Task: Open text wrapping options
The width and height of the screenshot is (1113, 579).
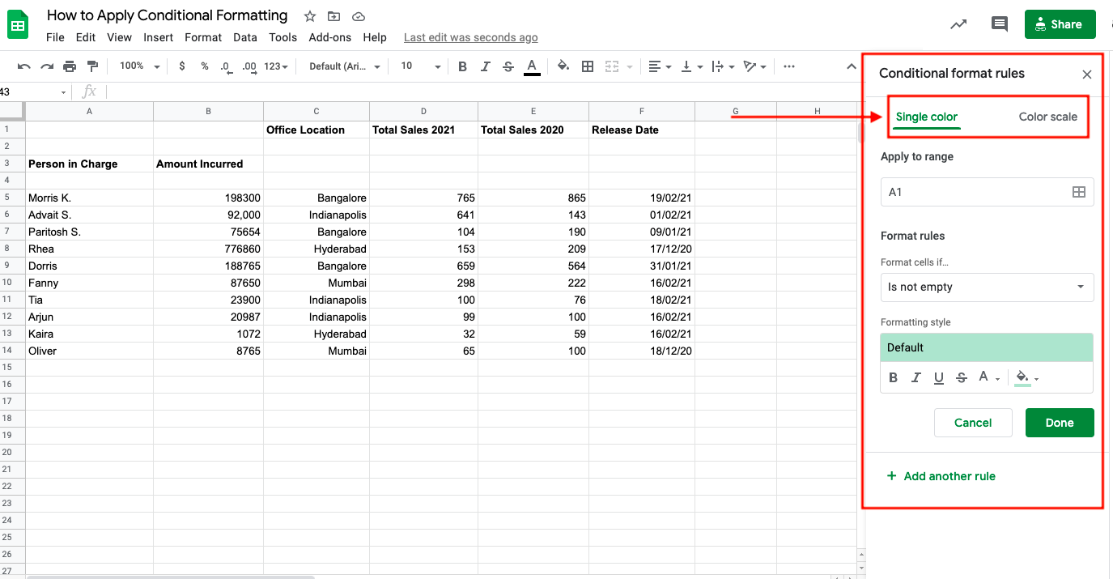Action: tap(723, 66)
